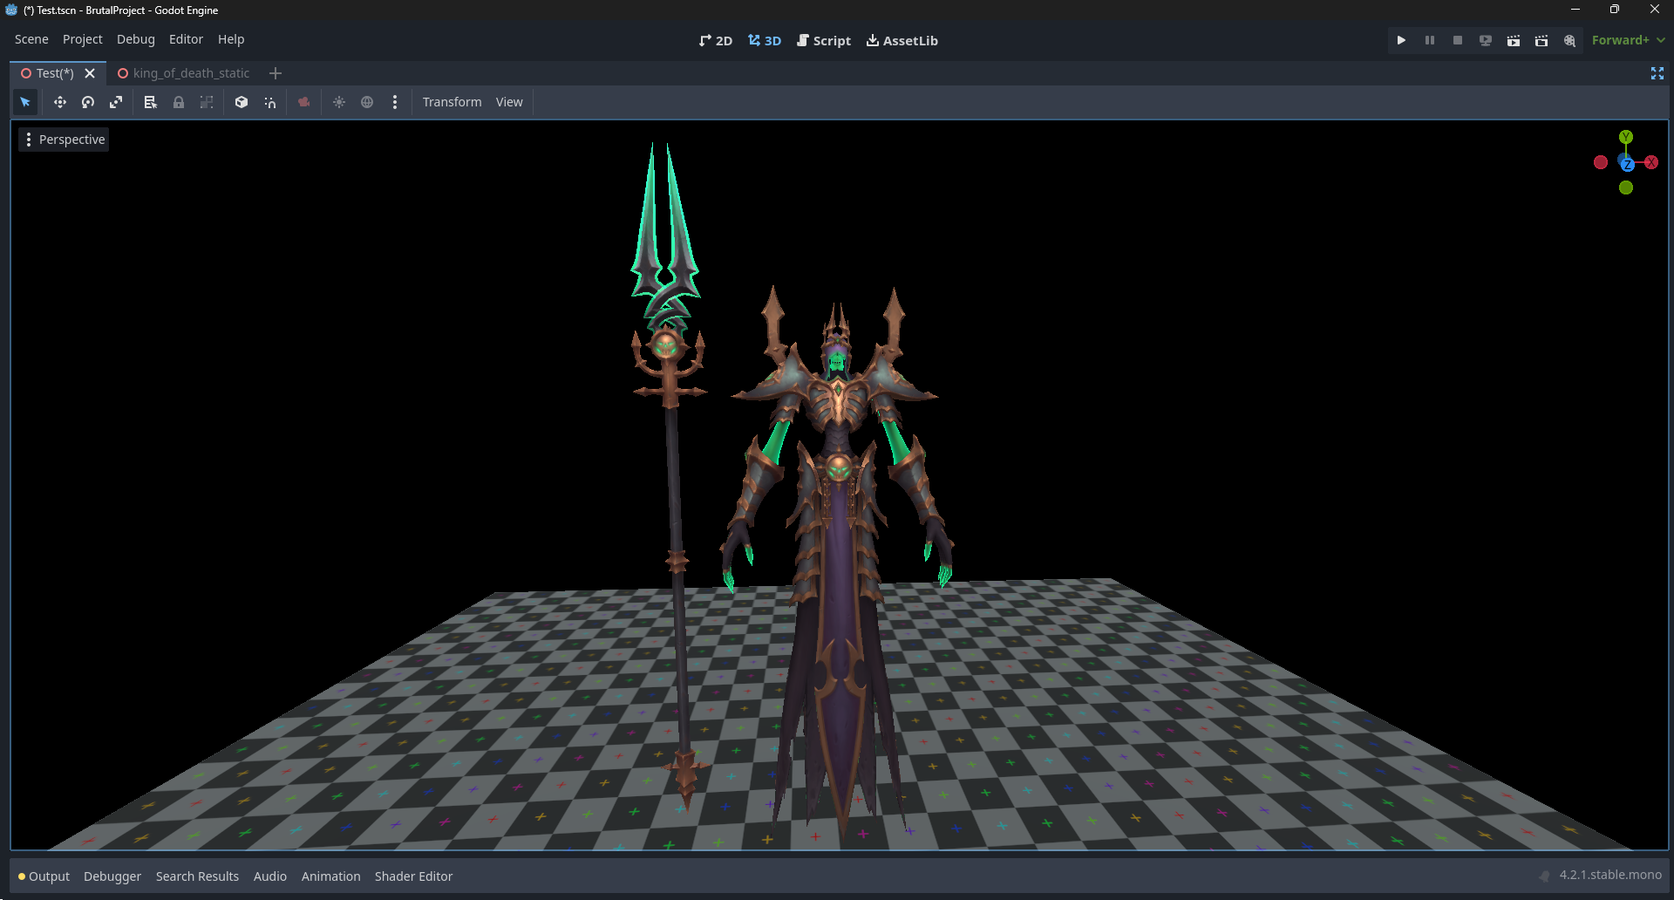Viewport: 1674px width, 900px height.
Task: Open sun and environment settings dots
Action: 395,102
